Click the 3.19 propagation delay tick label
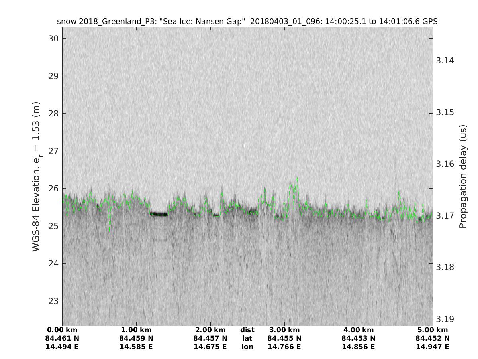Screen dimensions: 478x359 tap(445, 319)
